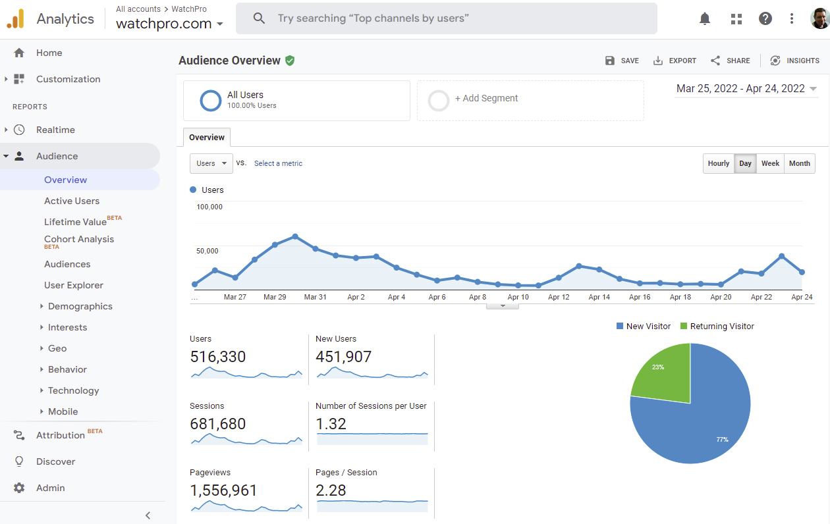
Task: Open the Google Analytics home logo
Action: [16, 18]
